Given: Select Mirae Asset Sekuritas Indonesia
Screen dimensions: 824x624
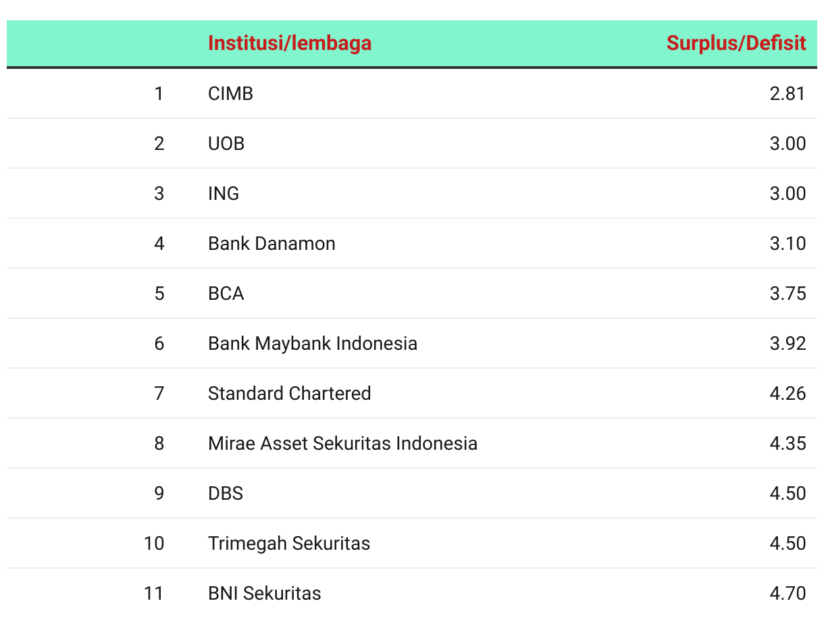Looking at the screenshot, I should click(x=343, y=443).
